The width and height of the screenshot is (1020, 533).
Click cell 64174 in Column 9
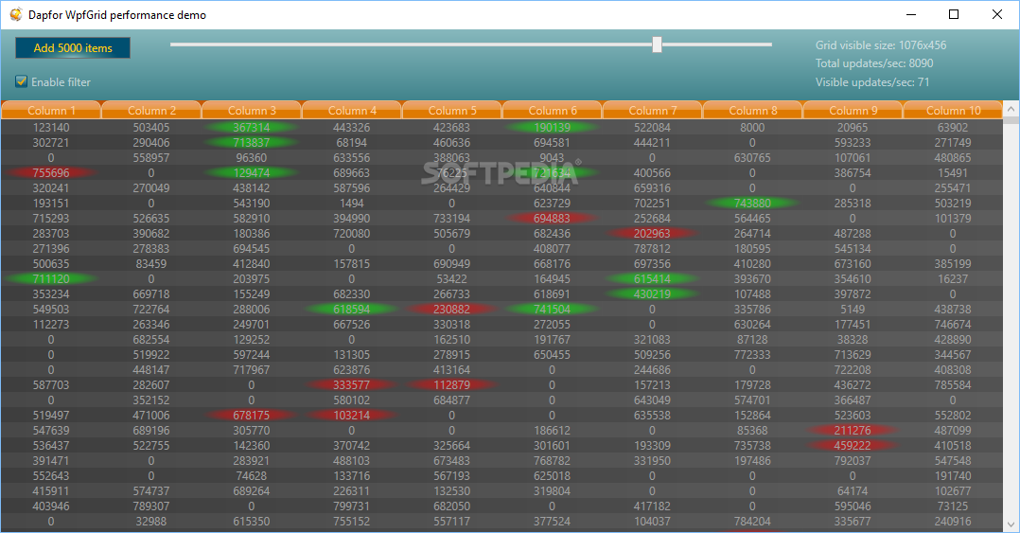pos(853,491)
